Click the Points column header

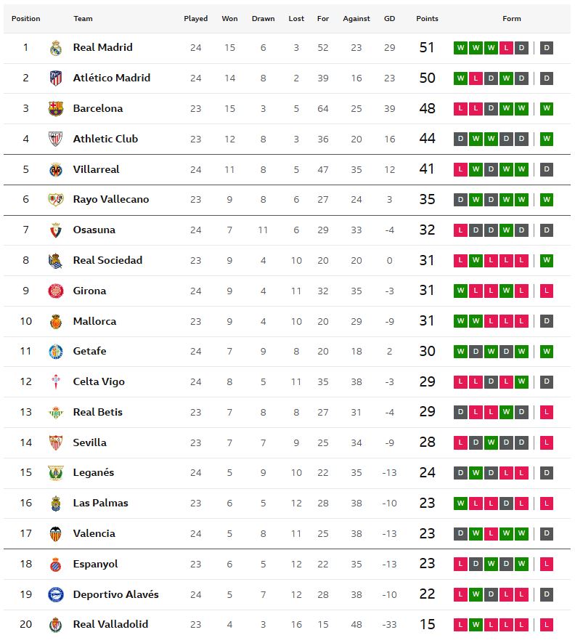pos(427,19)
